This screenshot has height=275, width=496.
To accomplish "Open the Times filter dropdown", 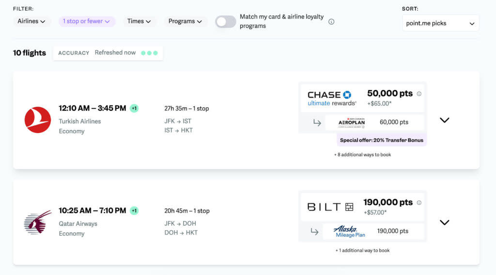I will click(139, 21).
